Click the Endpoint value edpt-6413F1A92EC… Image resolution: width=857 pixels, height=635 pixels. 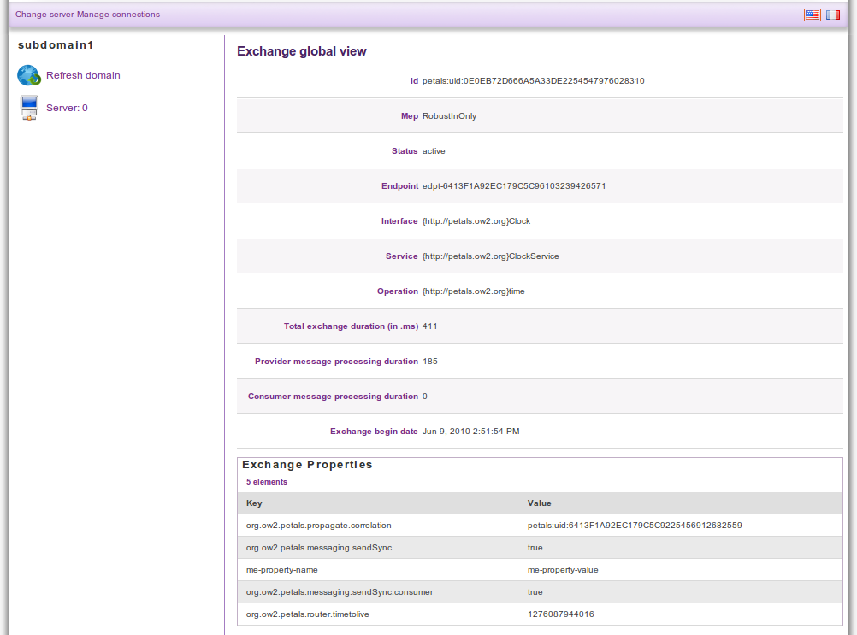[514, 186]
